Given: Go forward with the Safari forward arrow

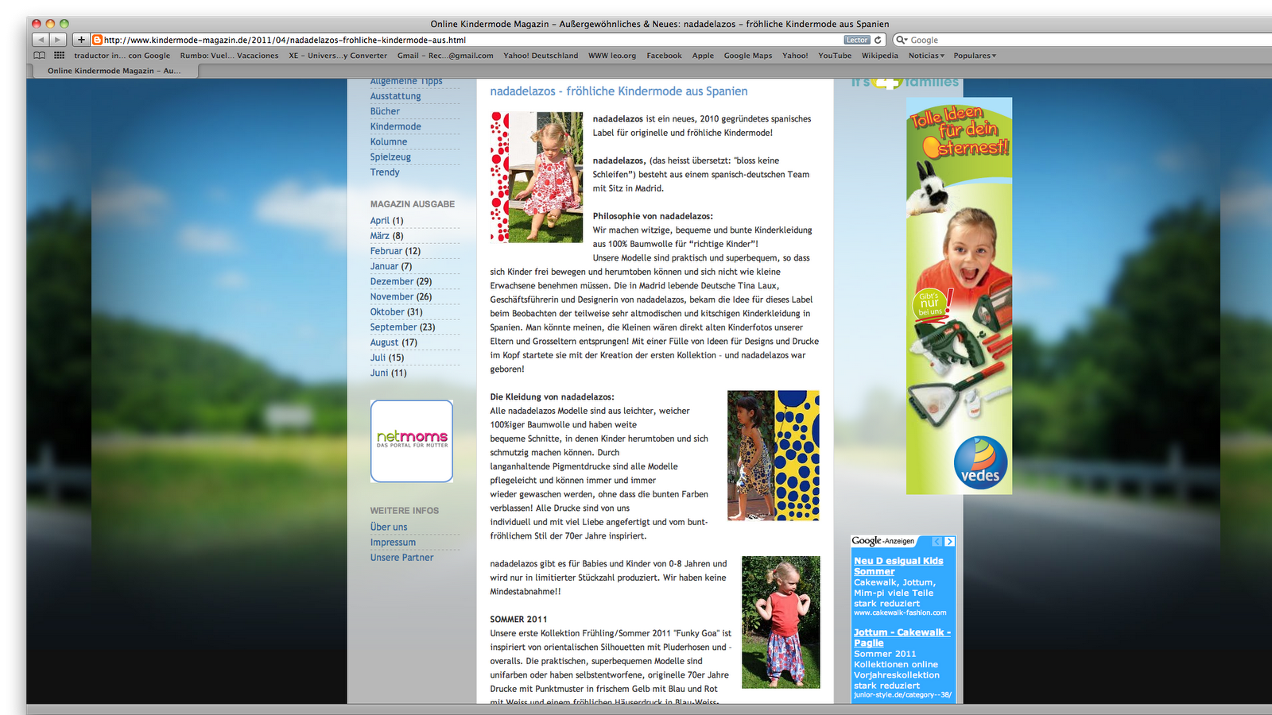Looking at the screenshot, I should coord(58,40).
